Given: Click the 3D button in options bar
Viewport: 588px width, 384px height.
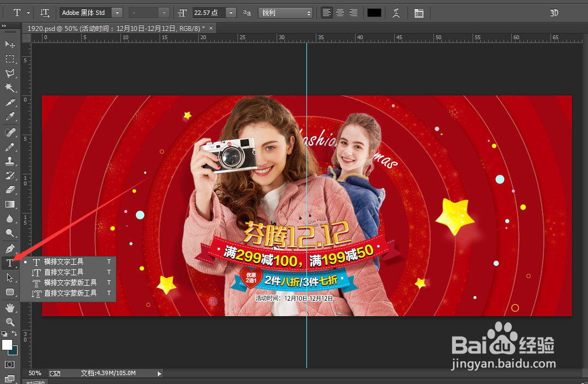Looking at the screenshot, I should [554, 13].
